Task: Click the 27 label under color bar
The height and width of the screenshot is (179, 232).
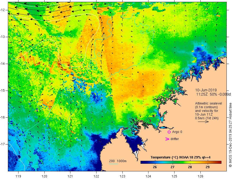Action: (x=172, y=167)
